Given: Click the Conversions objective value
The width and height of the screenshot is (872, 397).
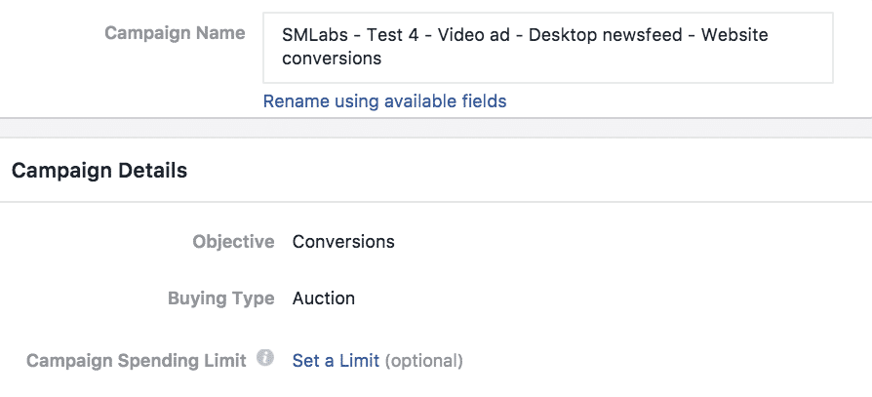Looking at the screenshot, I should click(x=343, y=242).
